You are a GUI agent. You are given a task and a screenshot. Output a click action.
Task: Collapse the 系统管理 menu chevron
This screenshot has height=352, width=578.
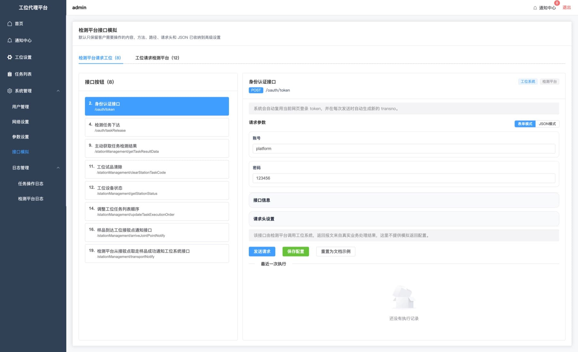(58, 91)
